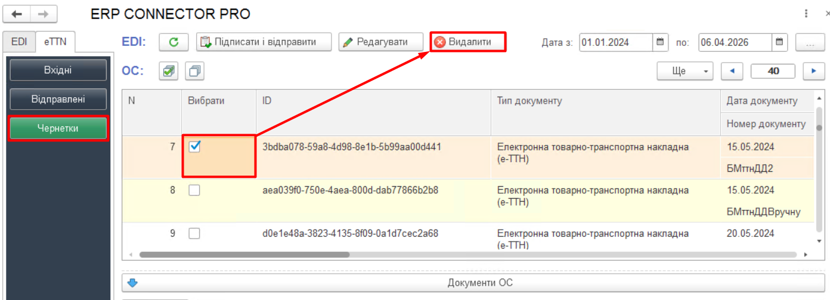
Task: Click date 20.05.2024 in row 9
Action: pos(750,234)
